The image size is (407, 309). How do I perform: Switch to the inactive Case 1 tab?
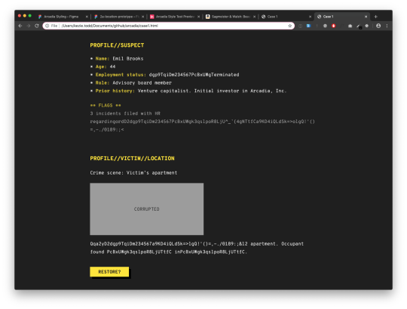pos(286,17)
